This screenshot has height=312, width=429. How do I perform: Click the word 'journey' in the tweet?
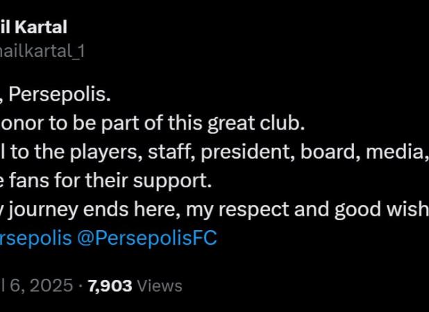[43, 210]
